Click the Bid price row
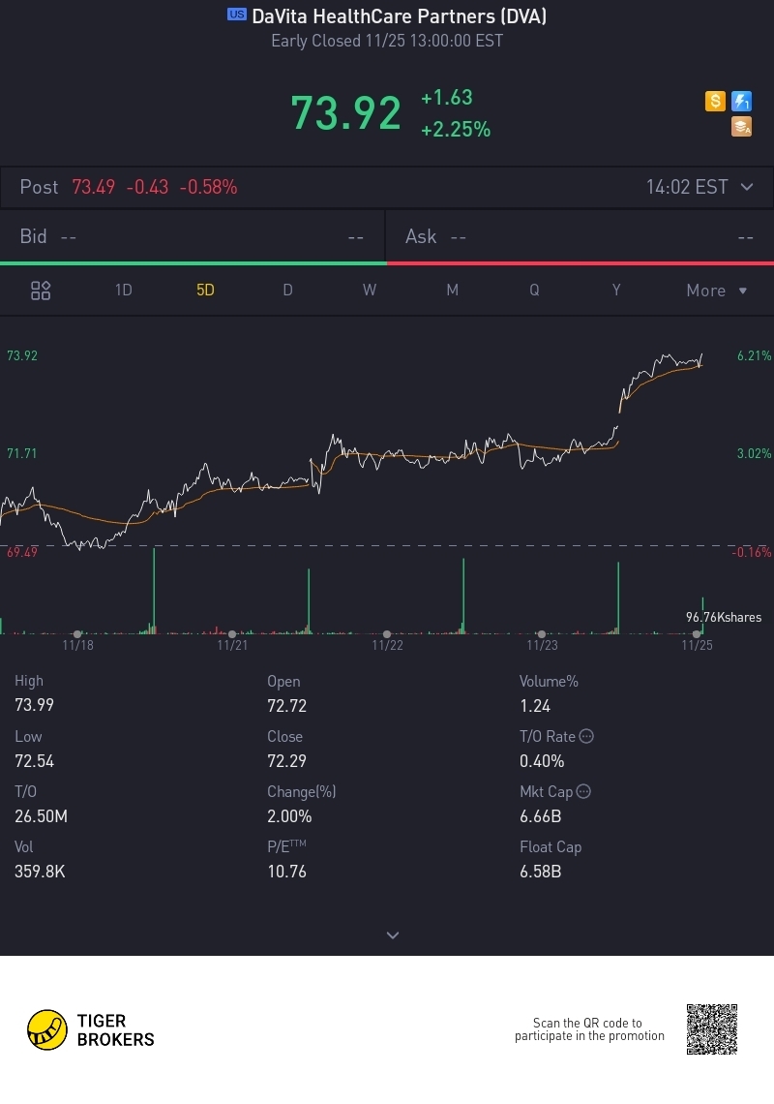This screenshot has width=774, height=1104. (192, 237)
